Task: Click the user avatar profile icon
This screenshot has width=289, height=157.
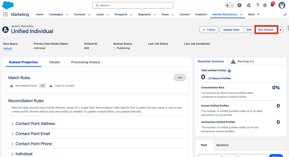Action: point(282,5)
